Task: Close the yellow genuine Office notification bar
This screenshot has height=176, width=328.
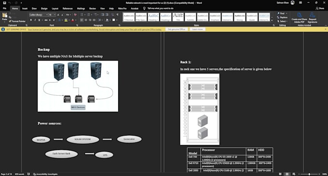Action: [325, 29]
